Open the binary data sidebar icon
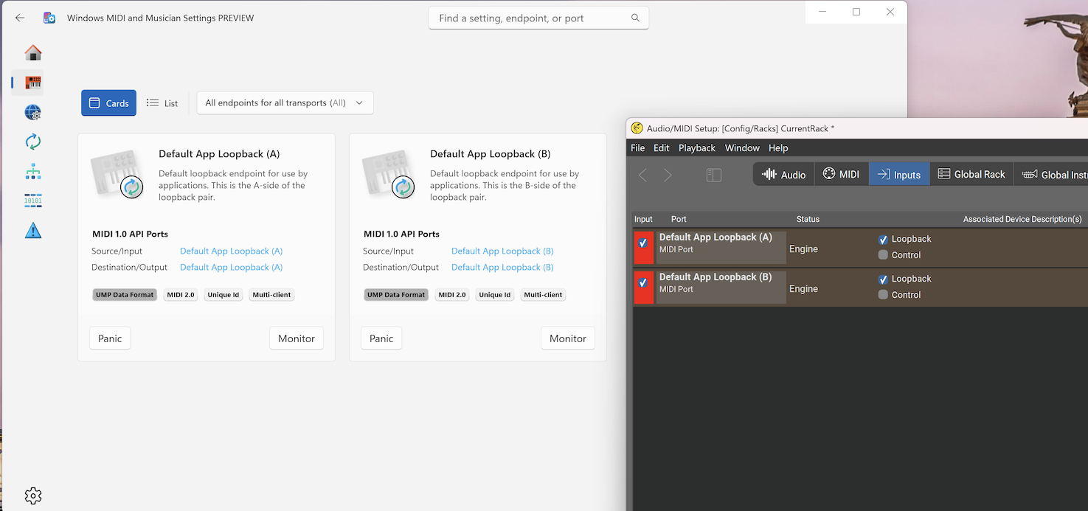This screenshot has height=511, width=1088. [33, 201]
